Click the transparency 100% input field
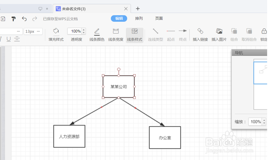Image resolution: width=268 pixels, height=160 pixels. tap(75, 31)
